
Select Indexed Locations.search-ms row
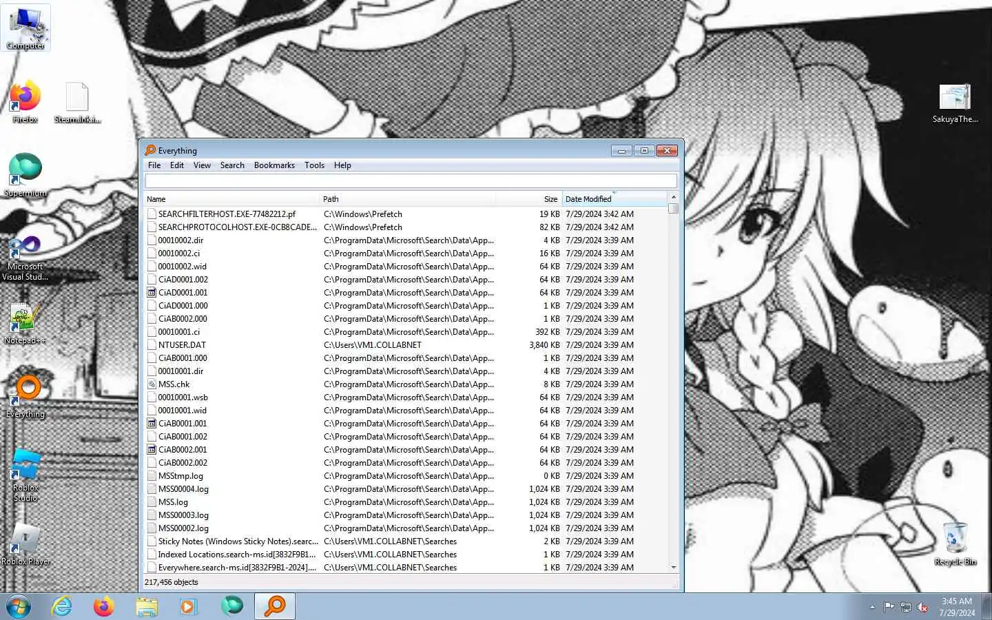click(405, 555)
